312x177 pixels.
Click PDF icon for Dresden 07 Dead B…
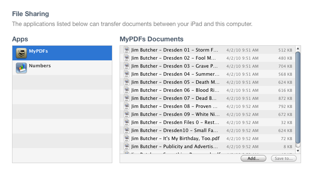127,98
